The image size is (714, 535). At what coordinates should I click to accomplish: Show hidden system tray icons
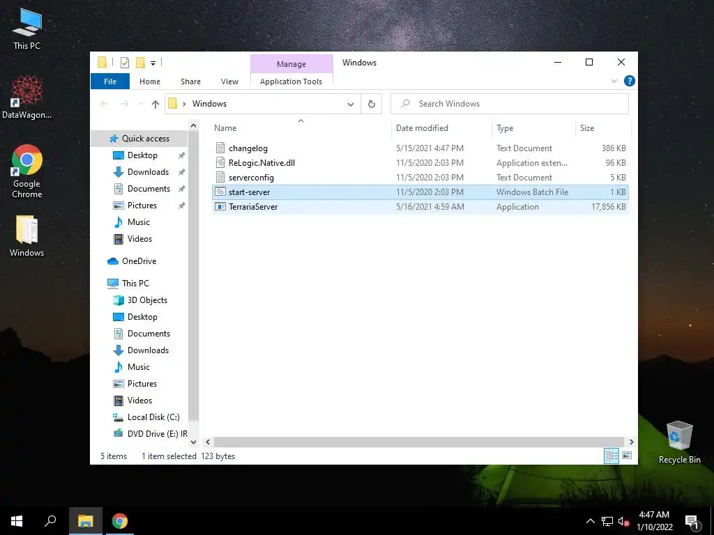[590, 521]
